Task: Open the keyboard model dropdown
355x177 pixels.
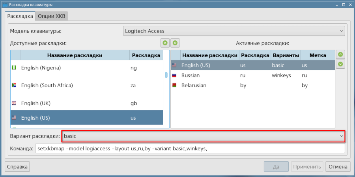Action: (x=234, y=31)
